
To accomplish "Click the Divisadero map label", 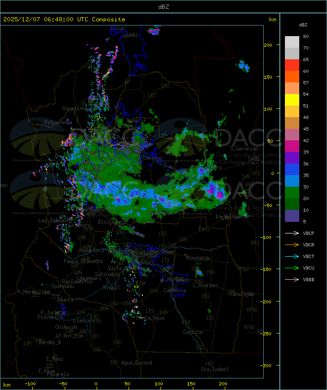I will pos(111,221).
